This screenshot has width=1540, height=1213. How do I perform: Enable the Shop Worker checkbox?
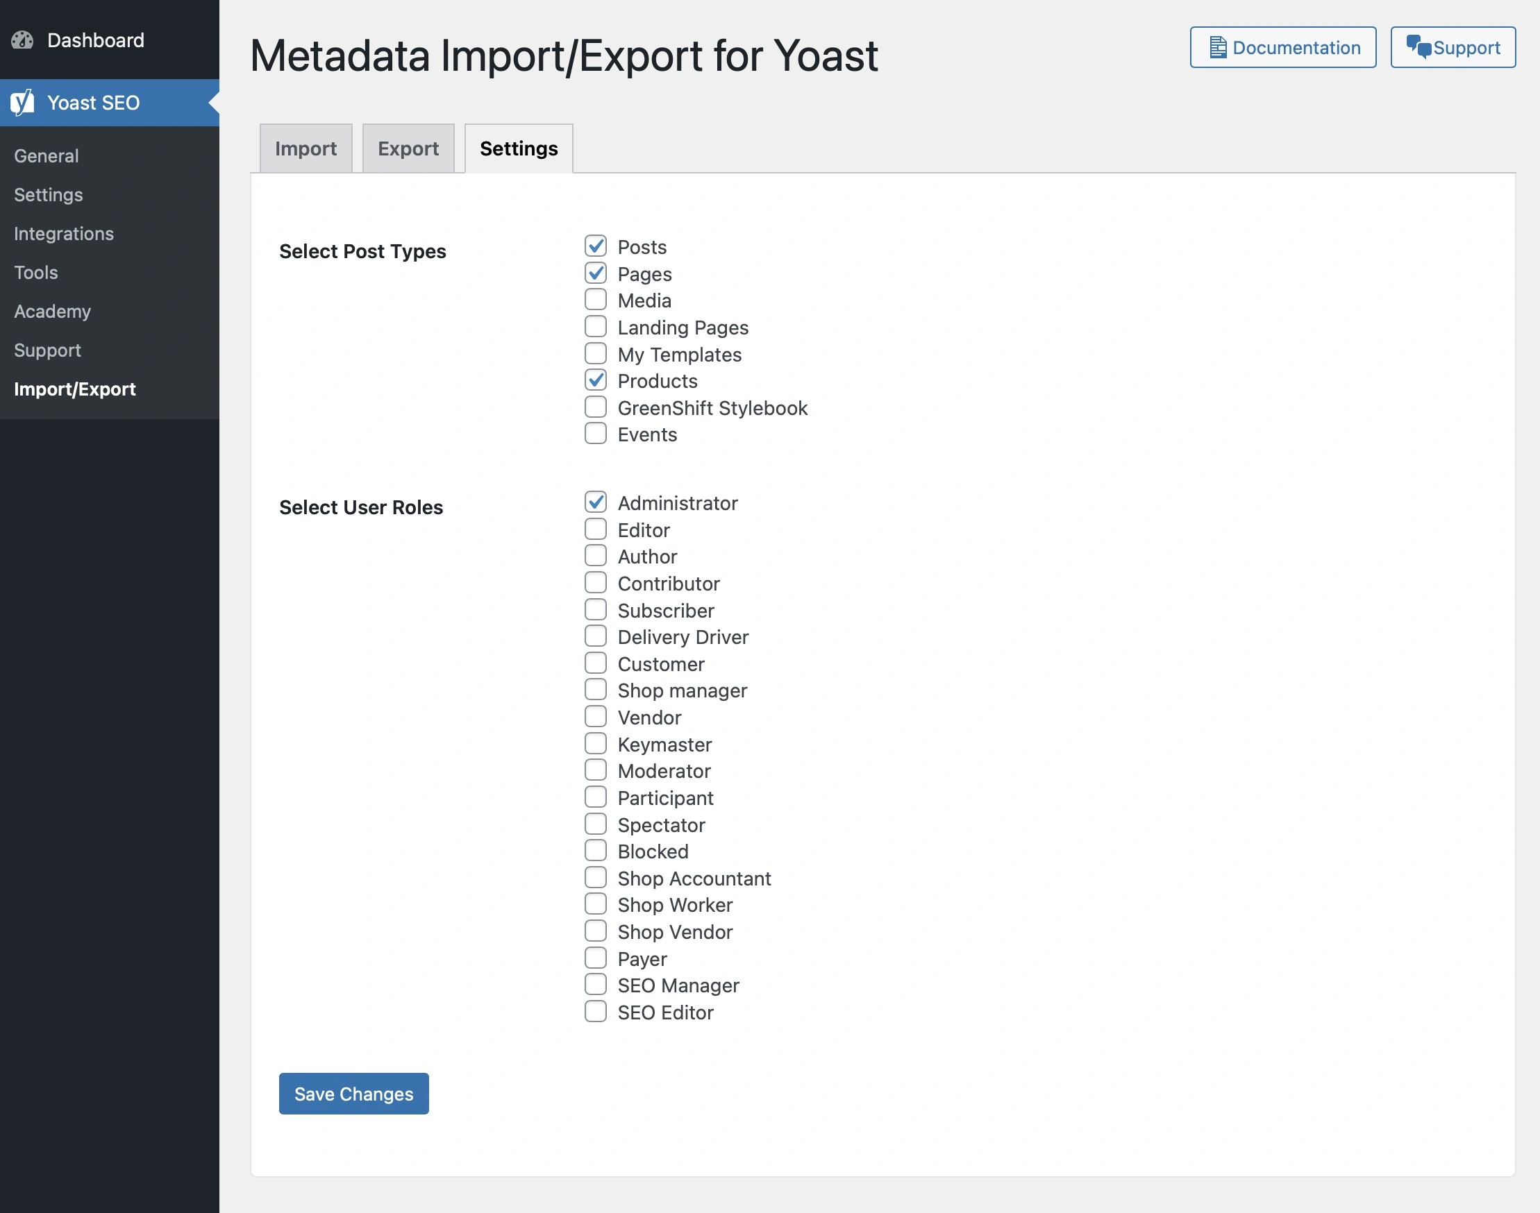click(x=596, y=904)
